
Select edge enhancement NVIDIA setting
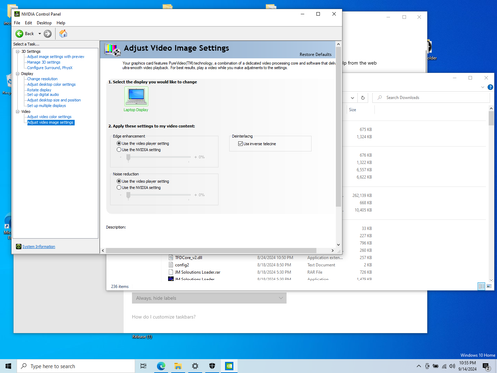pyautogui.click(x=119, y=150)
